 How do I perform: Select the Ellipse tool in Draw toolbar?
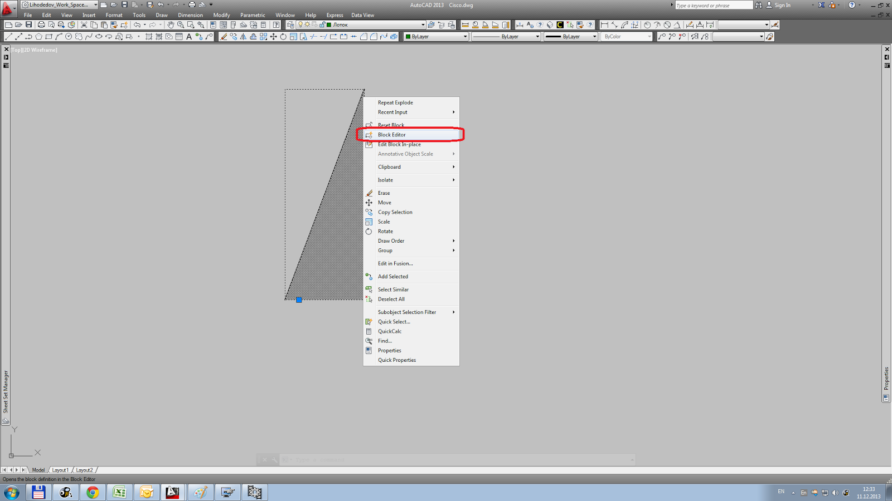[x=99, y=36]
